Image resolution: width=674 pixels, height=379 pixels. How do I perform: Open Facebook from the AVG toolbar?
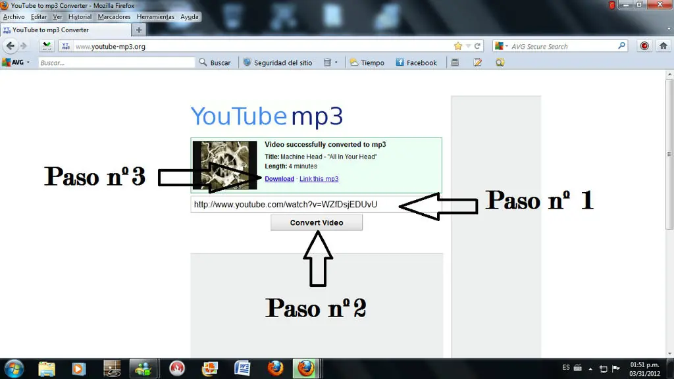click(416, 63)
